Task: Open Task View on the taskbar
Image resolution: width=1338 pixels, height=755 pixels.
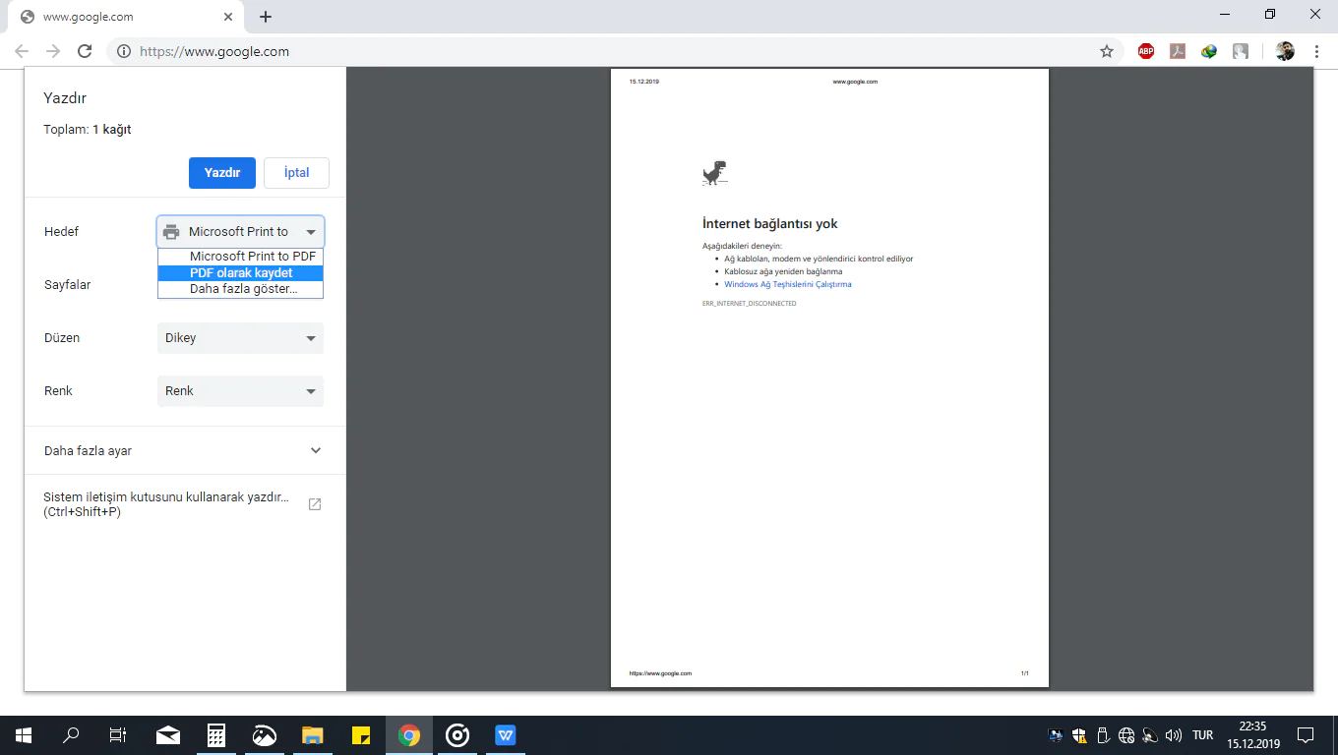Action: pos(118,735)
